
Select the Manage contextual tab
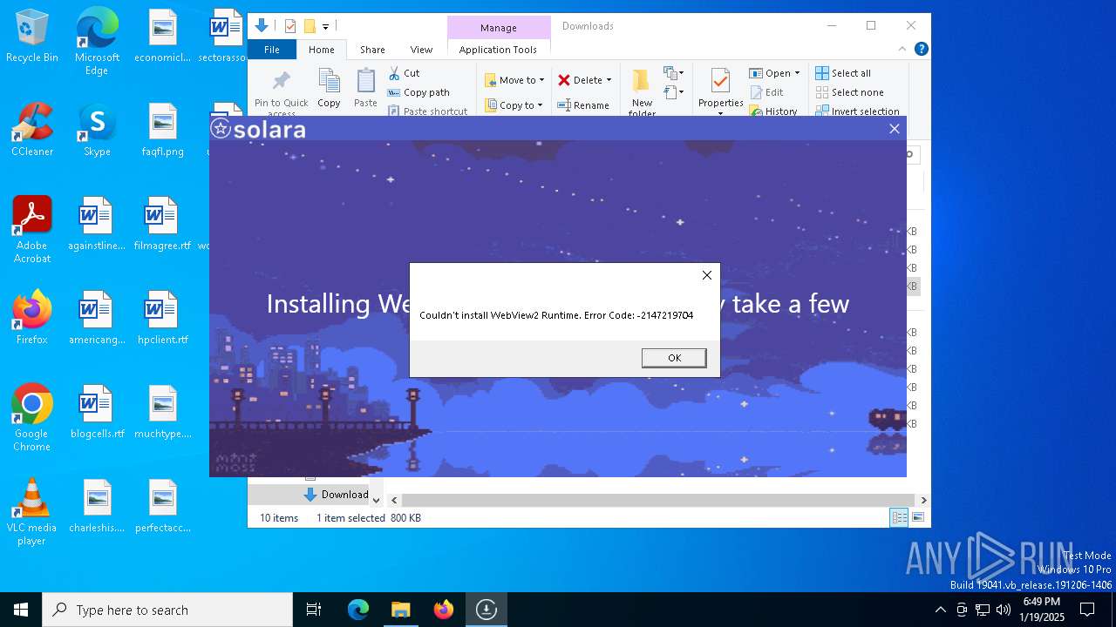coord(498,28)
